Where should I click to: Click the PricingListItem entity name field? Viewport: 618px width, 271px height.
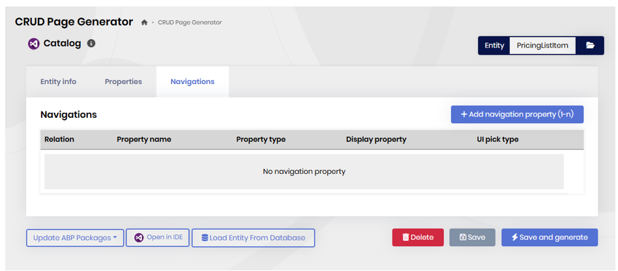coord(542,46)
